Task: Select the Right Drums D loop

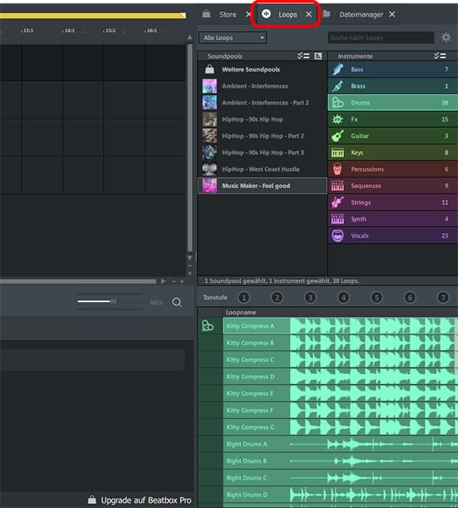Action: point(340,494)
